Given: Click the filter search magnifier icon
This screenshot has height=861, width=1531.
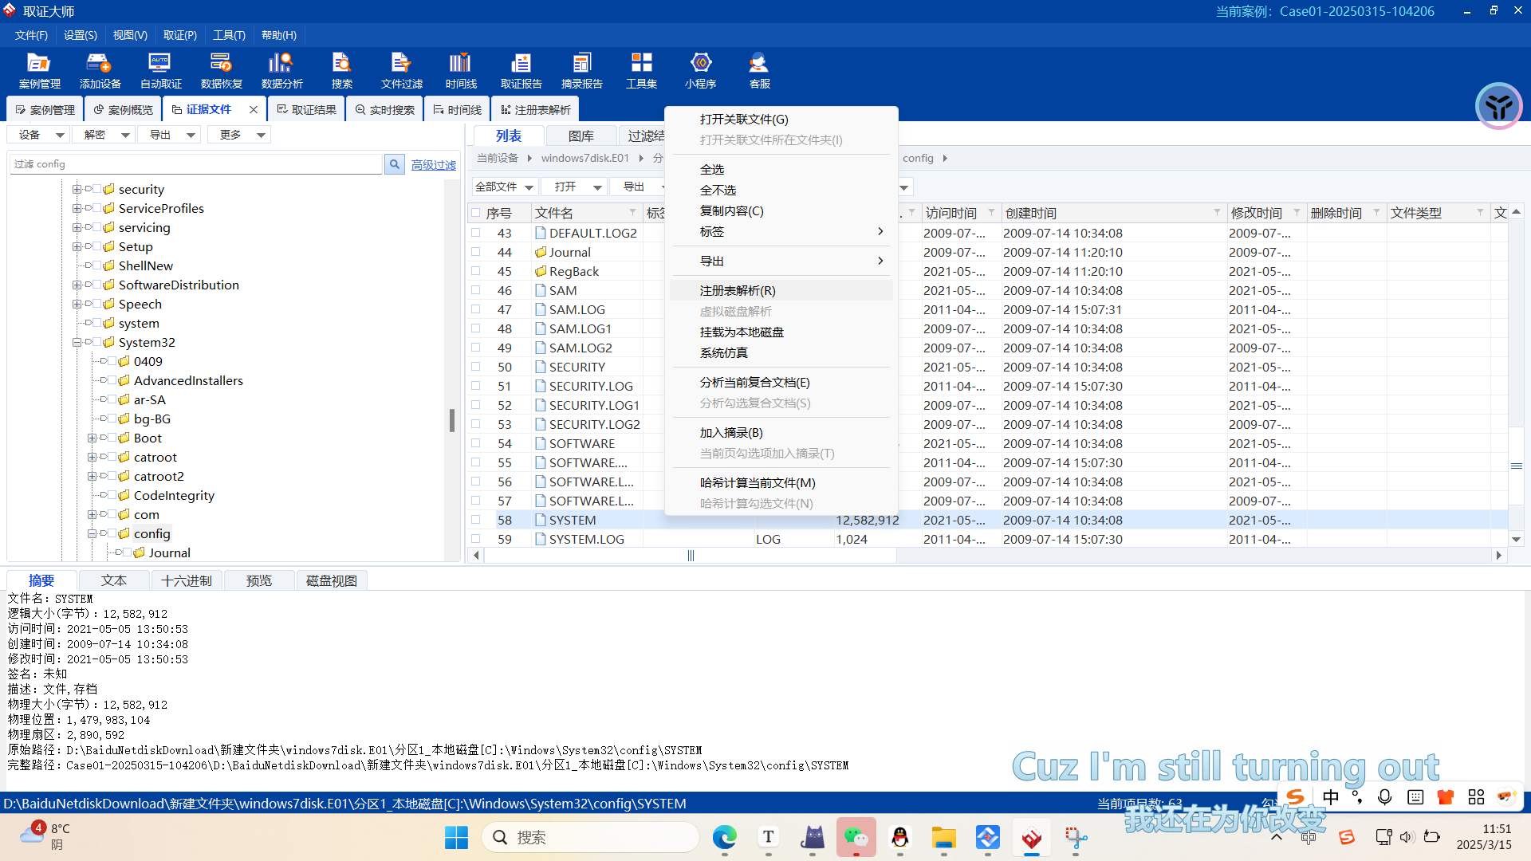Looking at the screenshot, I should [x=395, y=164].
